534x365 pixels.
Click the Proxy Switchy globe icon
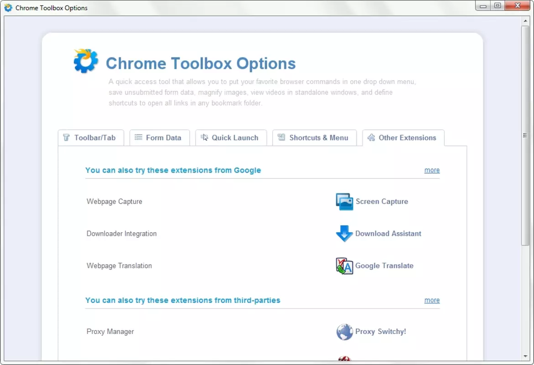pos(344,332)
